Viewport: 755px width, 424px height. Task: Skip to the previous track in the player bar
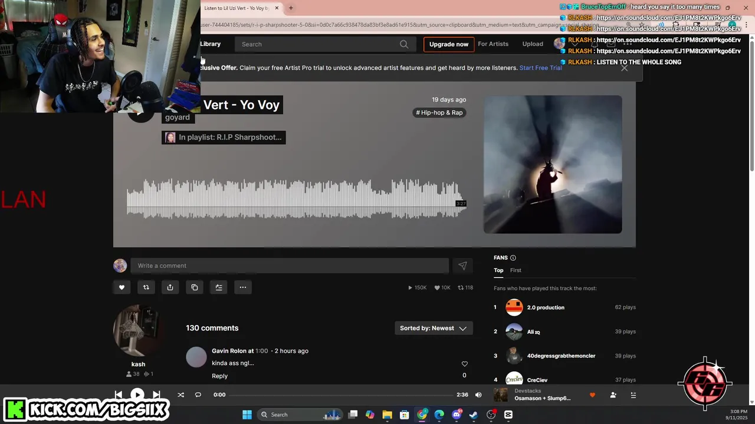118,395
